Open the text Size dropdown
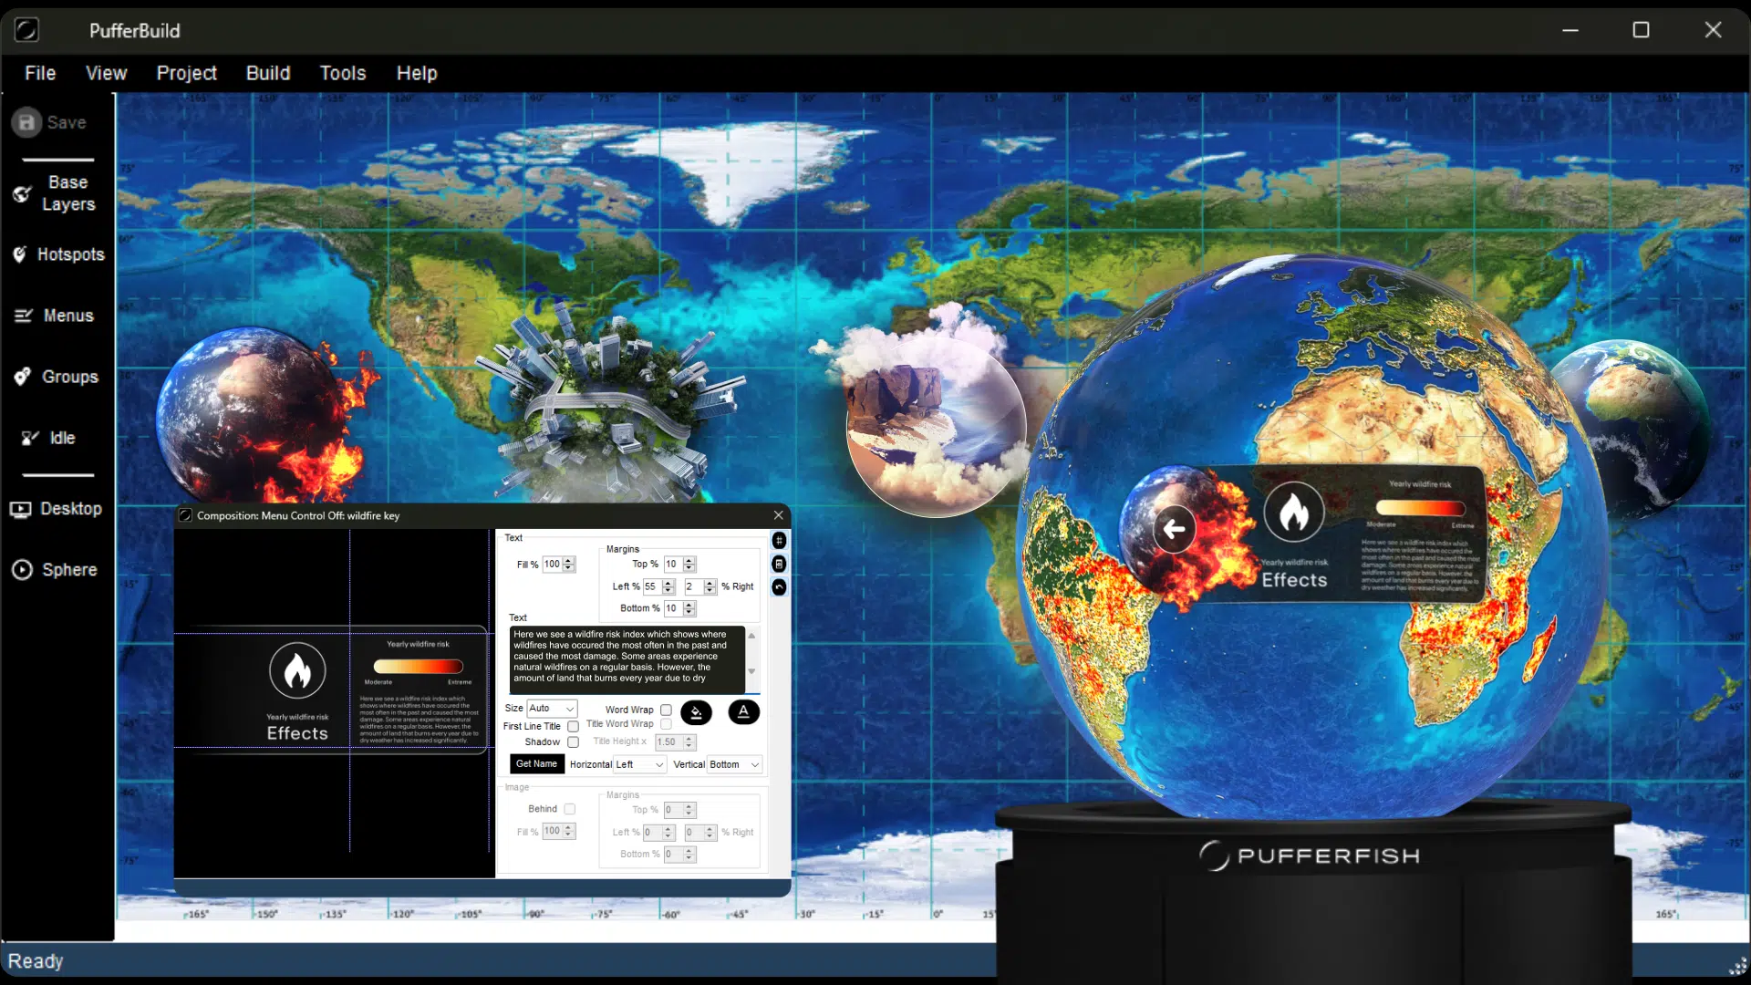Viewport: 1751px width, 985px height. (x=553, y=709)
